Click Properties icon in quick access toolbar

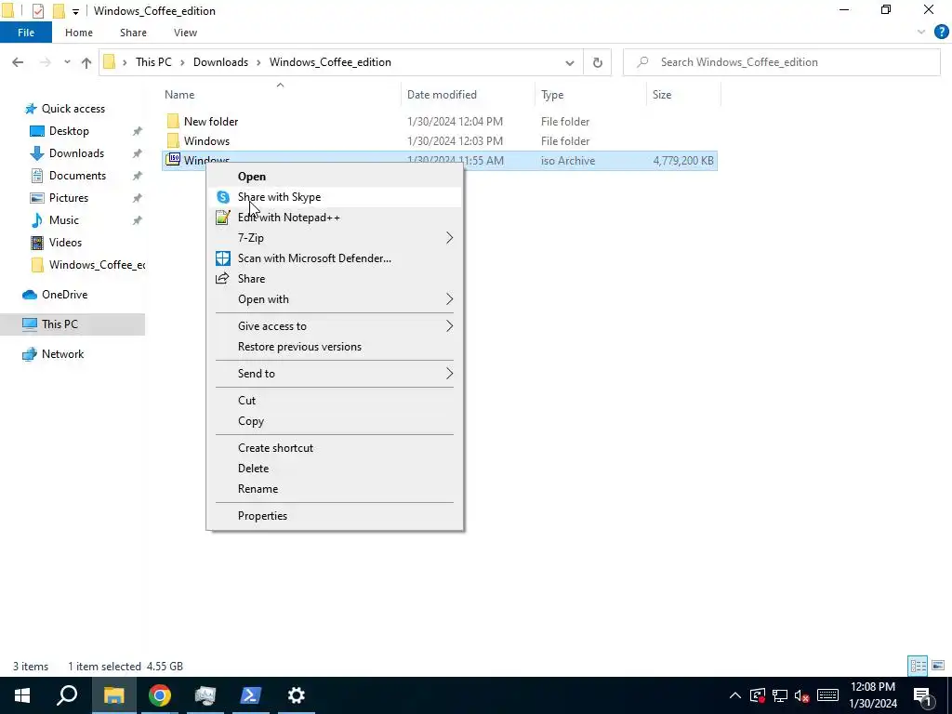37,11
